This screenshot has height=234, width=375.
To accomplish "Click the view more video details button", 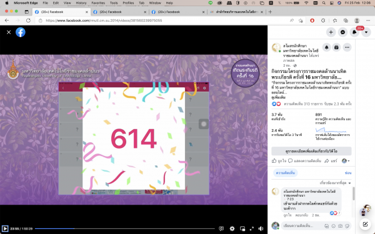I will (311, 151).
